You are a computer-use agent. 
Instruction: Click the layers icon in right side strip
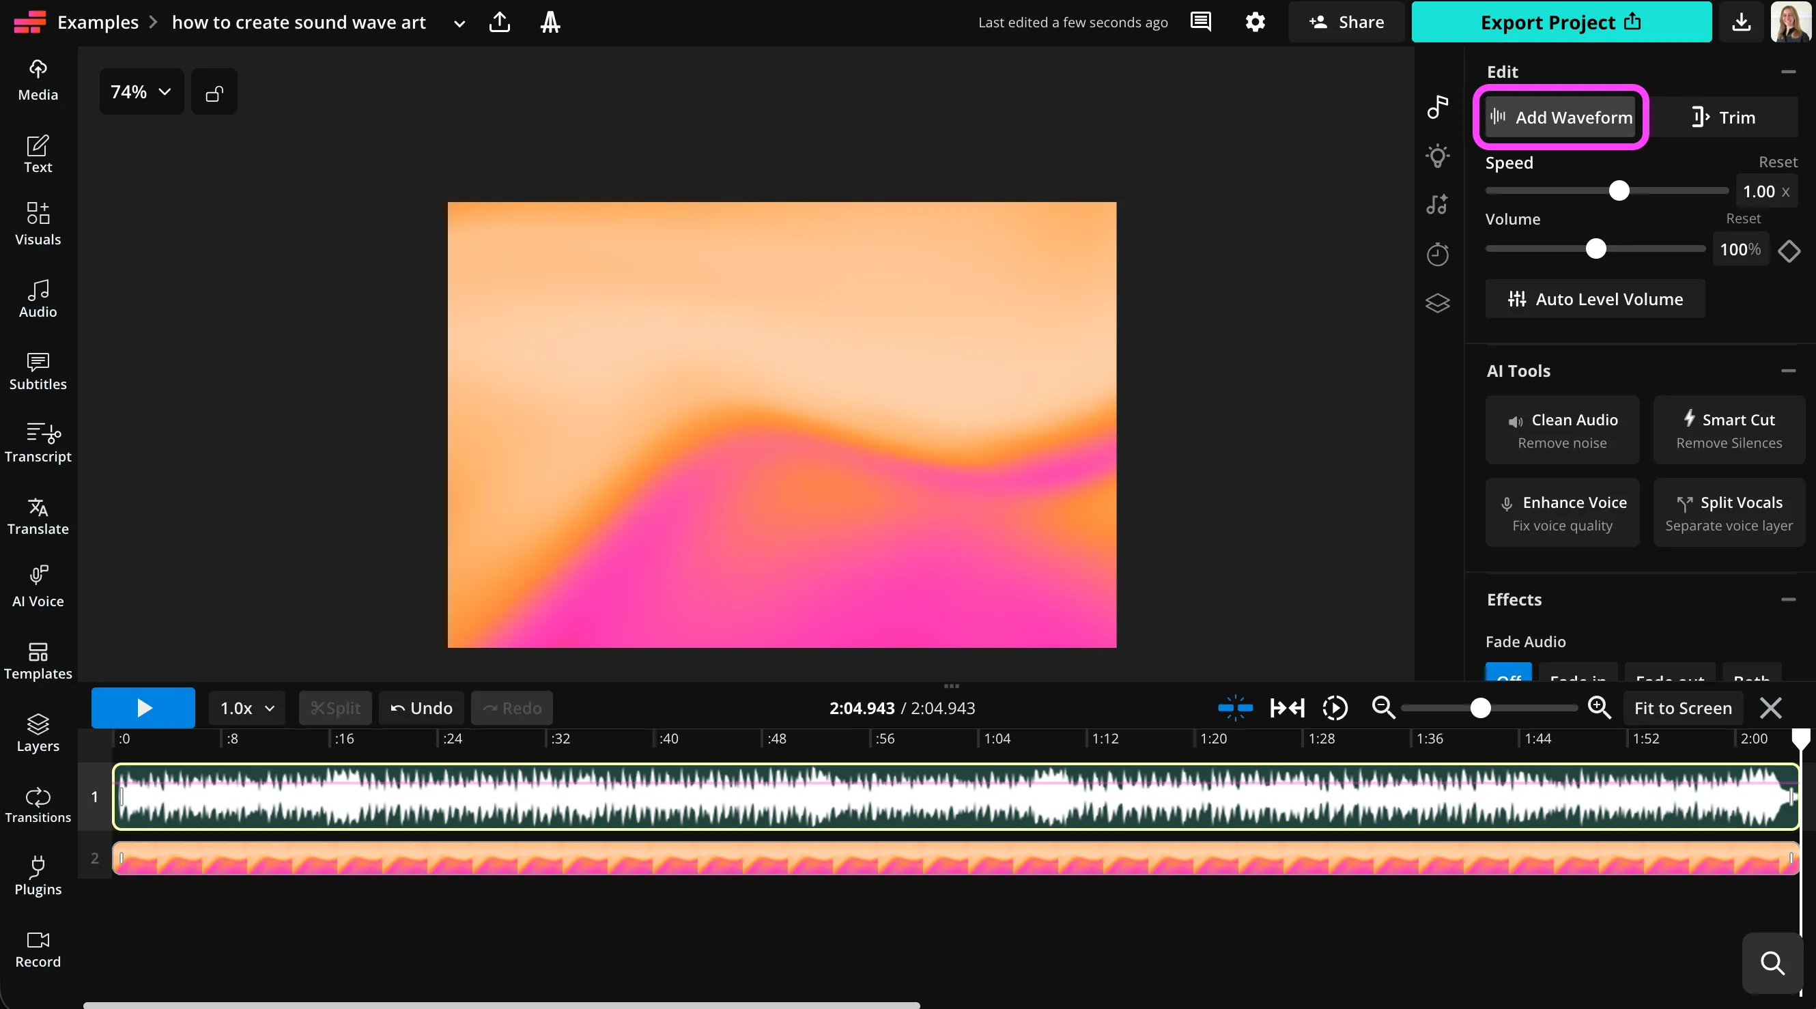click(x=1437, y=303)
